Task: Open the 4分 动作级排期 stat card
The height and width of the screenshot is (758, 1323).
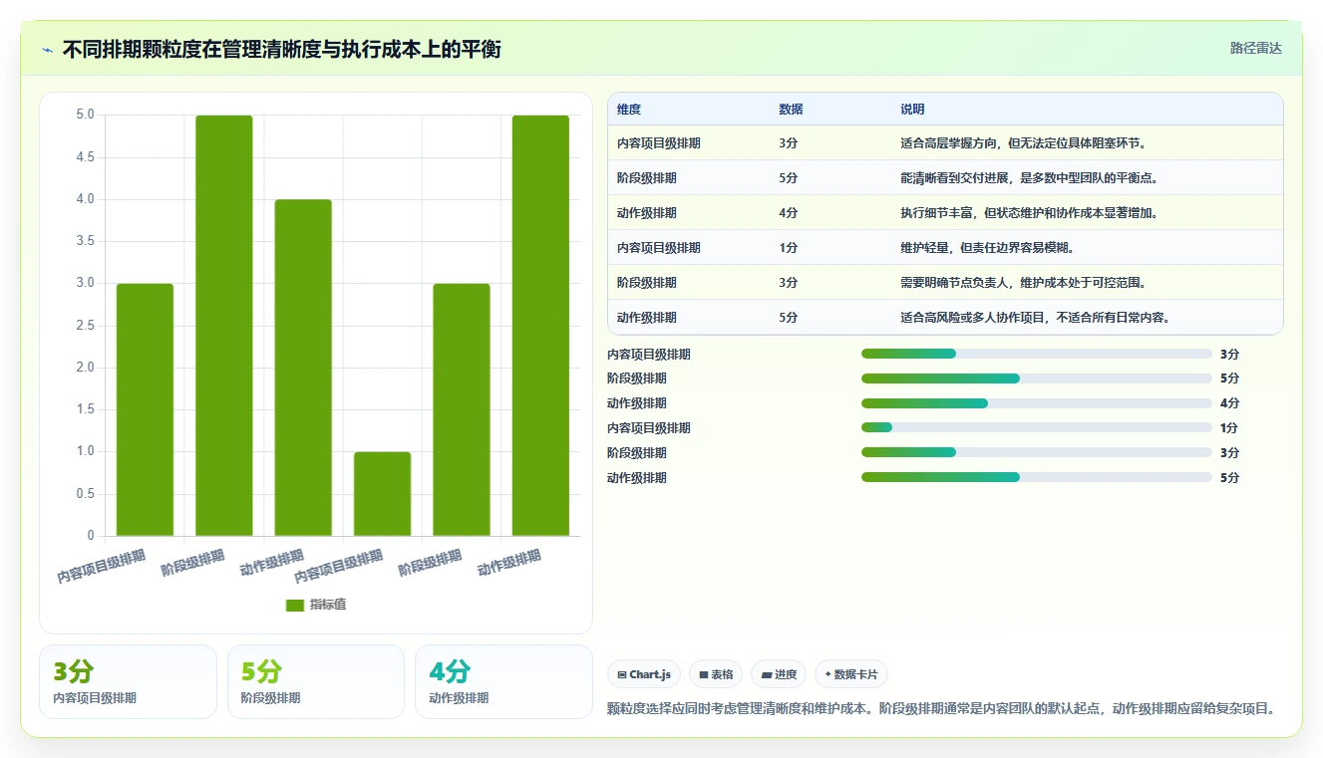Action: click(503, 681)
